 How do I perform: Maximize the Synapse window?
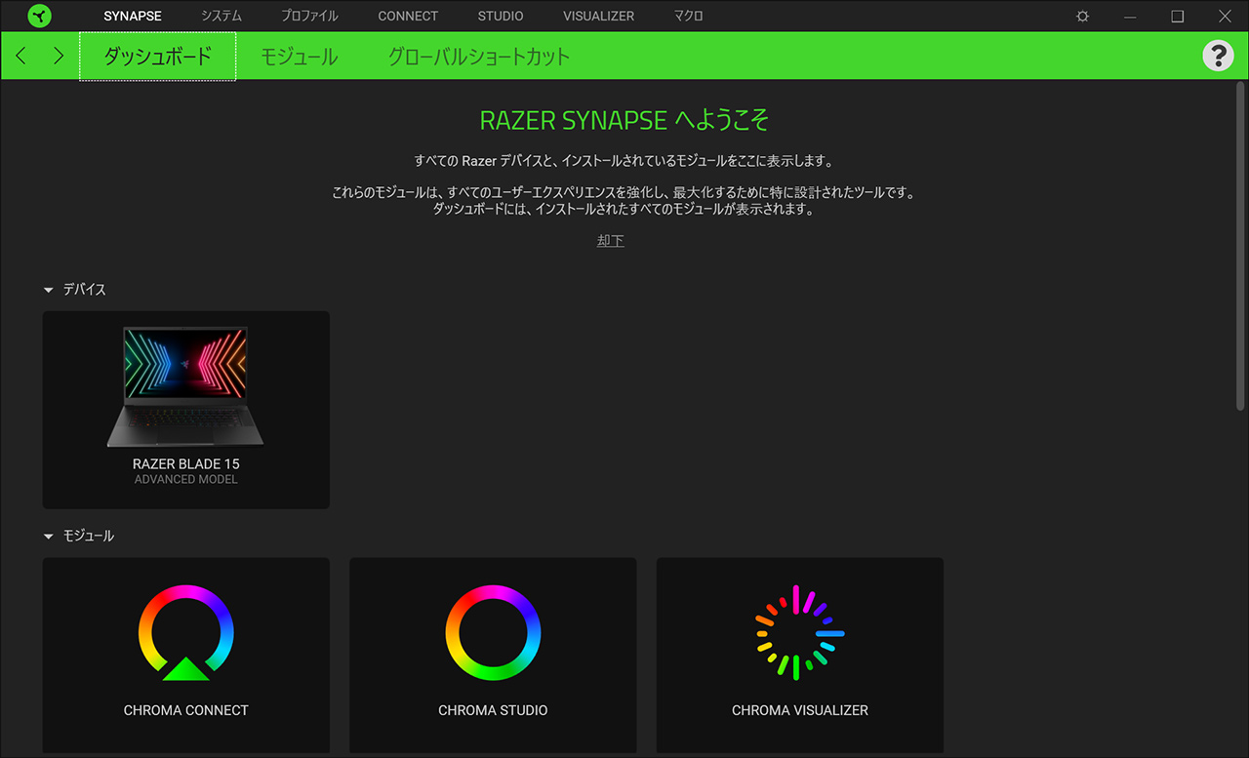(1178, 17)
